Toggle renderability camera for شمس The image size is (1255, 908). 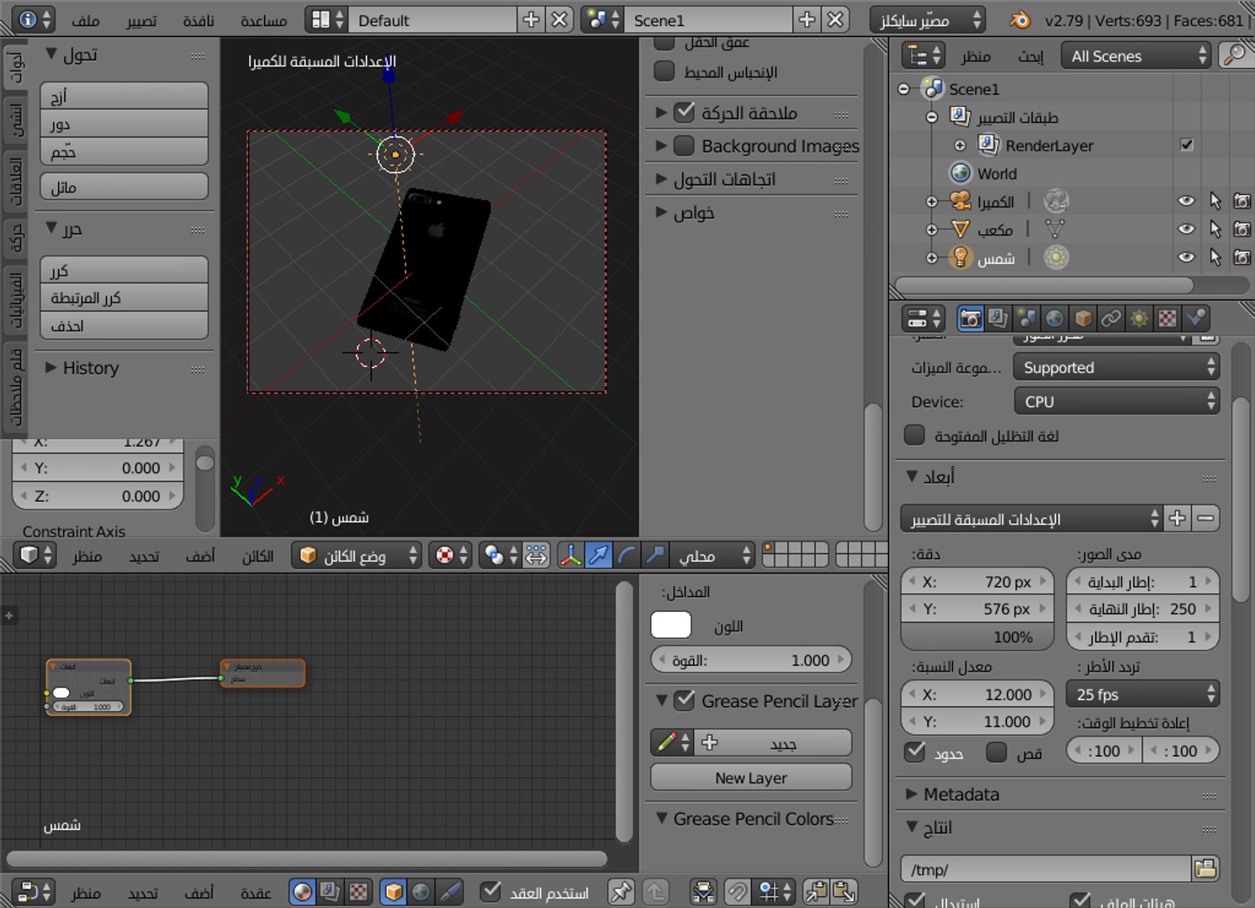[x=1242, y=257]
